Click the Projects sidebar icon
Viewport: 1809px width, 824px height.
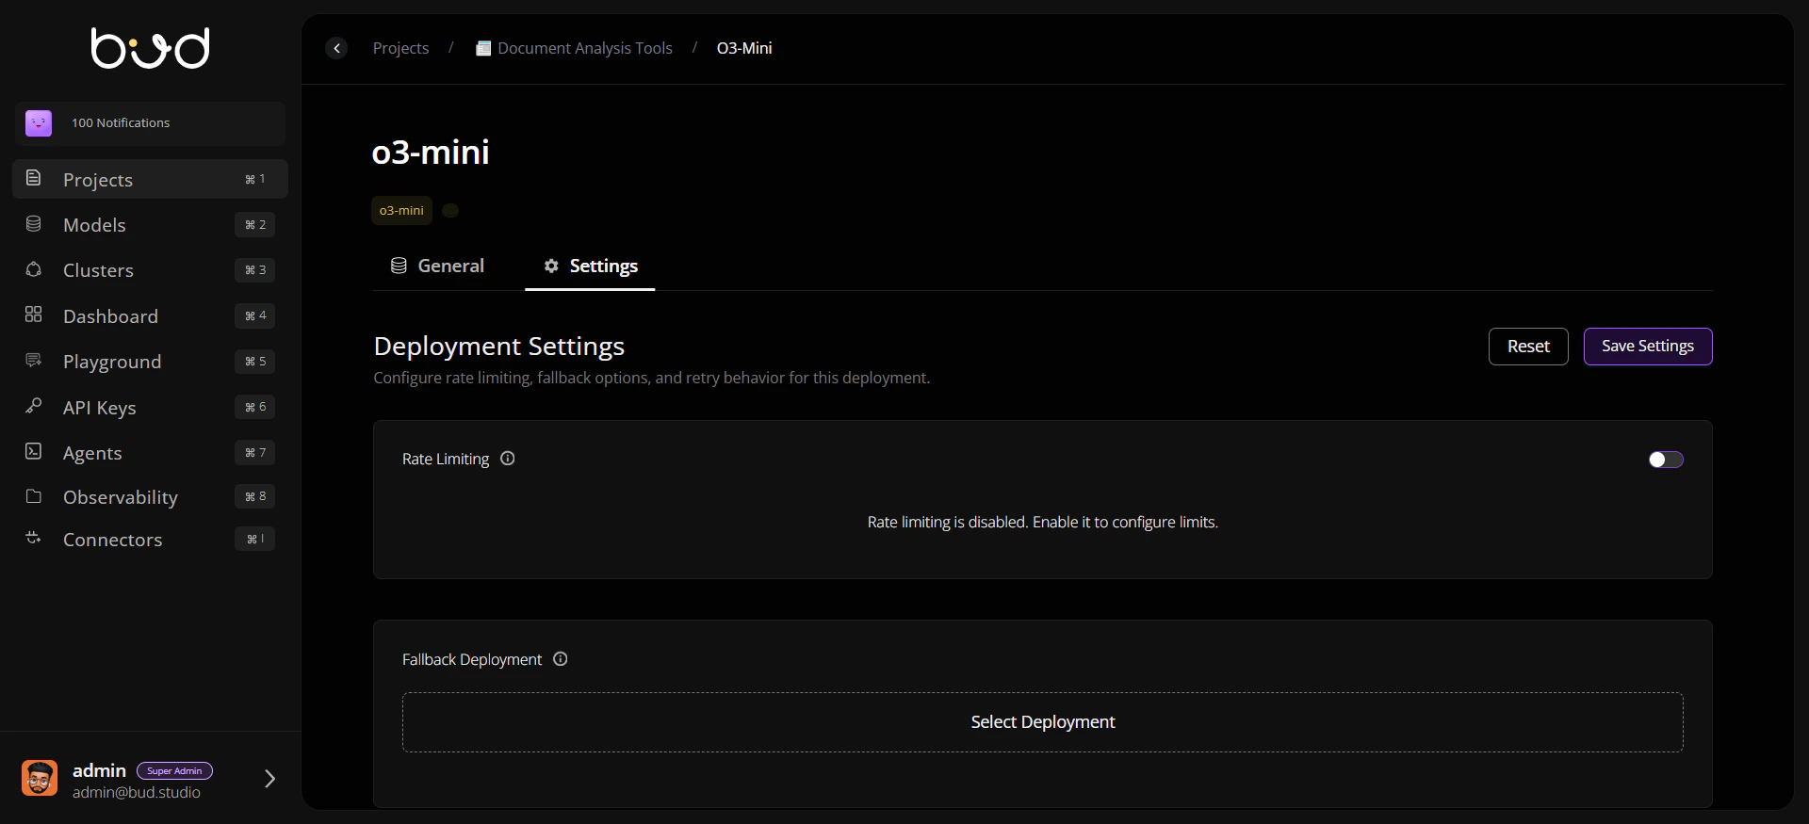click(34, 178)
